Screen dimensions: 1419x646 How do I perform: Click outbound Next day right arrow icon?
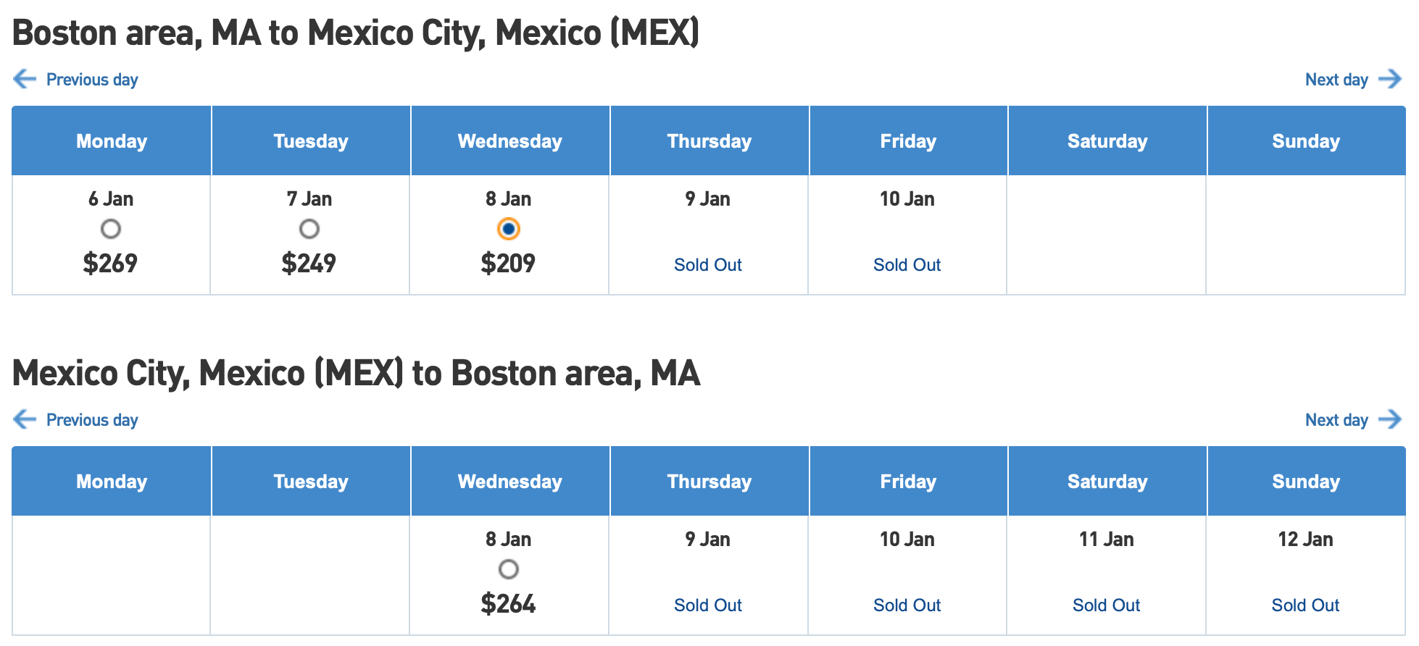click(x=1390, y=79)
